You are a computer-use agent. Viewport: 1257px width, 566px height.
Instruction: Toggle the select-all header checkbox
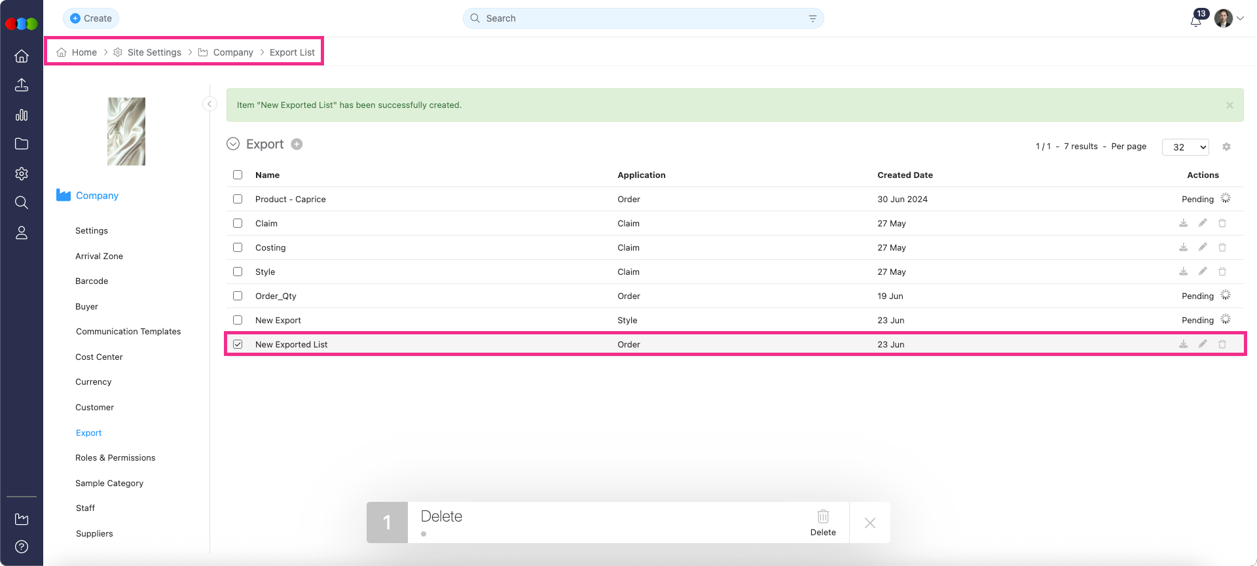[238, 175]
